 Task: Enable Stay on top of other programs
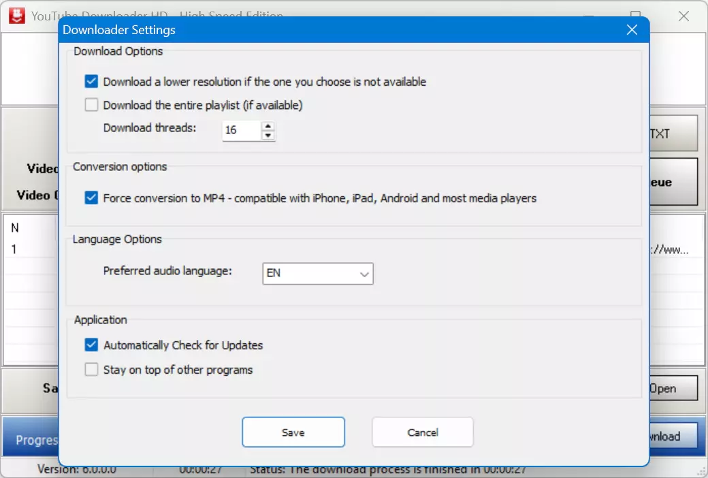tap(91, 370)
